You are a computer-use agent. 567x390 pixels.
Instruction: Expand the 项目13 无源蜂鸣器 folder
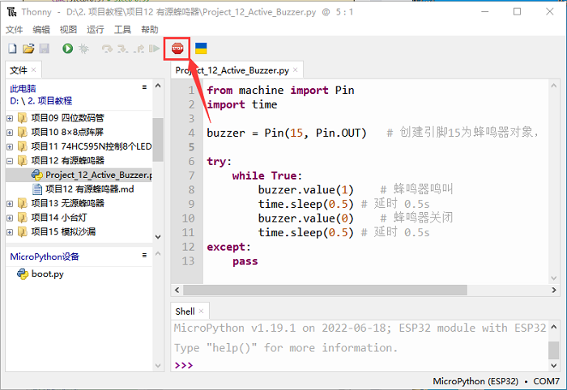[x=10, y=203]
